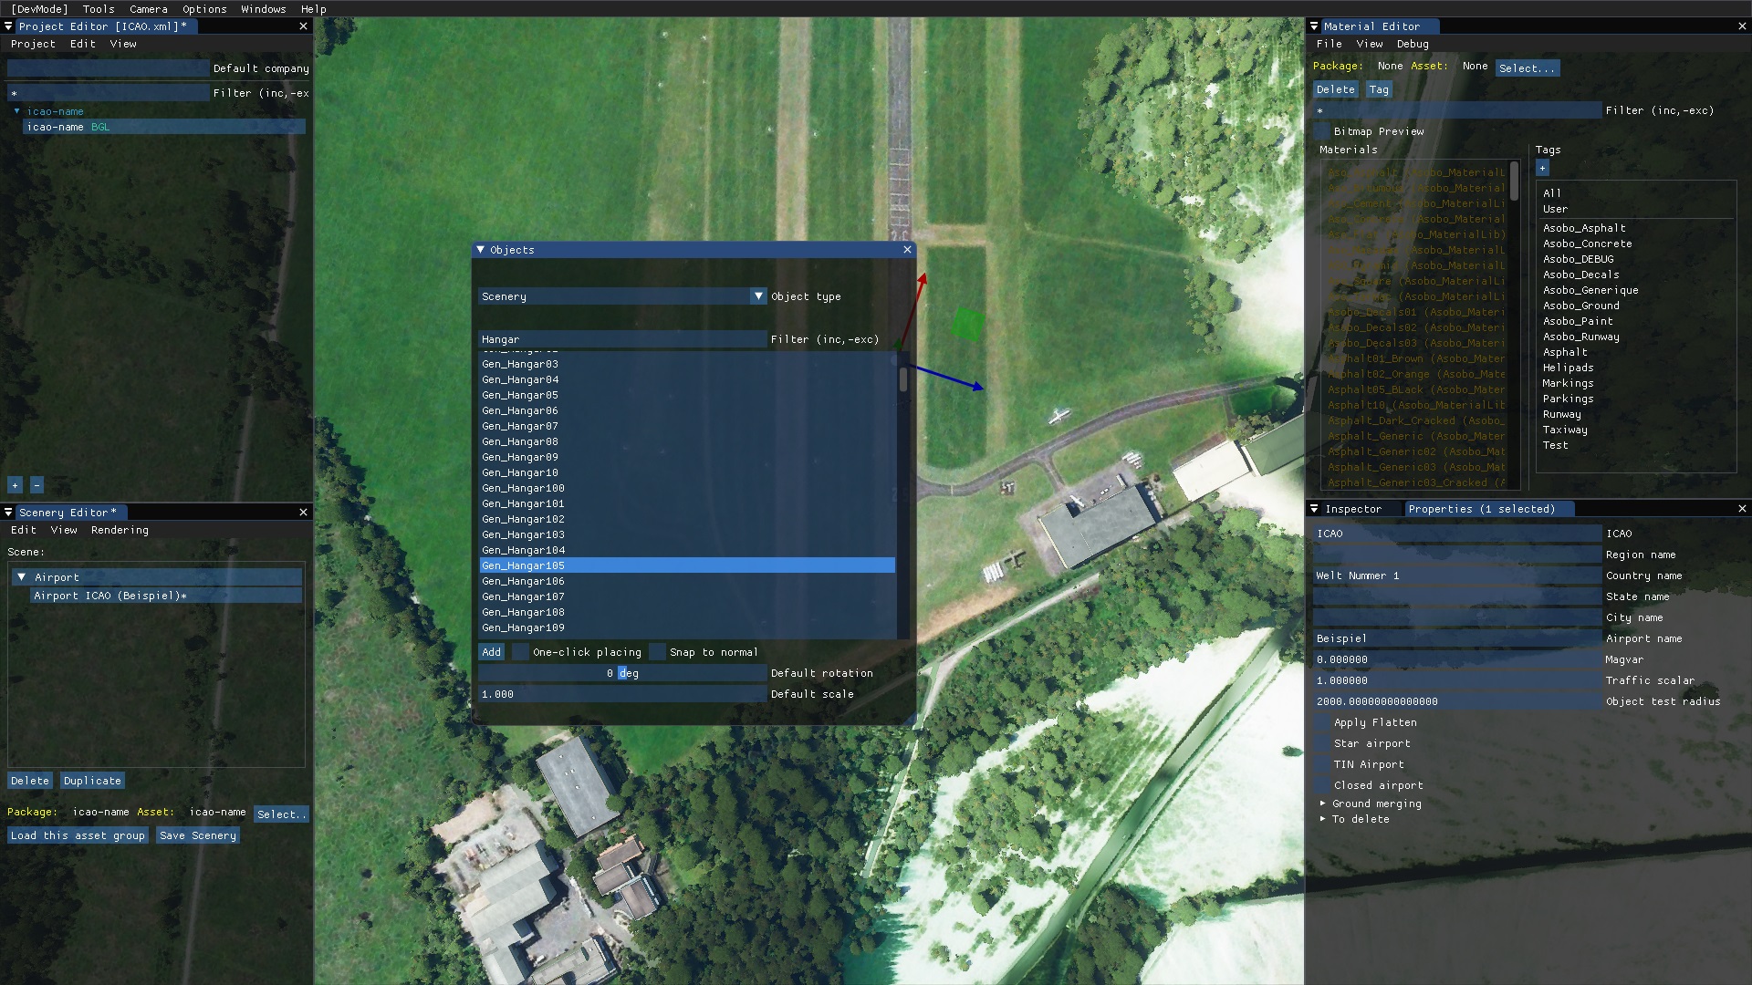Click Save Scenery button
Screen dimensions: 1752x985
(x=198, y=835)
